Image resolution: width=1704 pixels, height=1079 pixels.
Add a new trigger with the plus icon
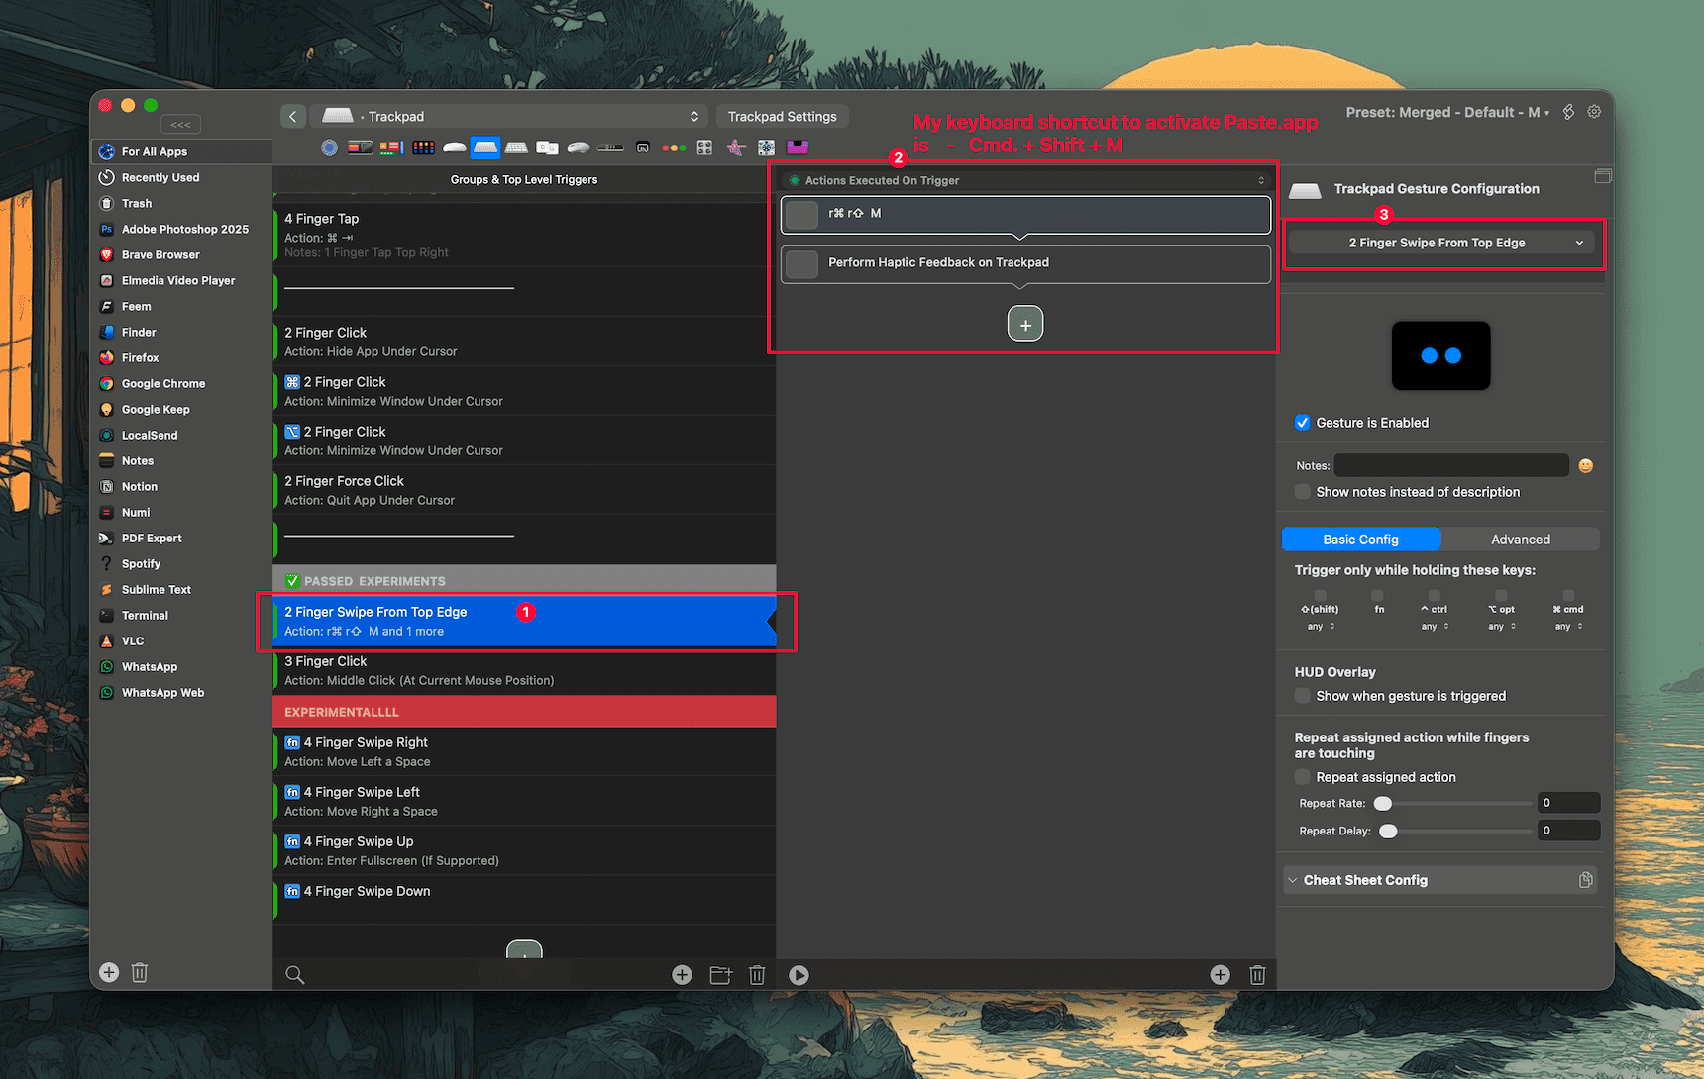tap(682, 975)
